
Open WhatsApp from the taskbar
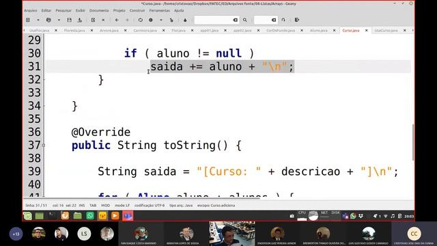(90, 216)
